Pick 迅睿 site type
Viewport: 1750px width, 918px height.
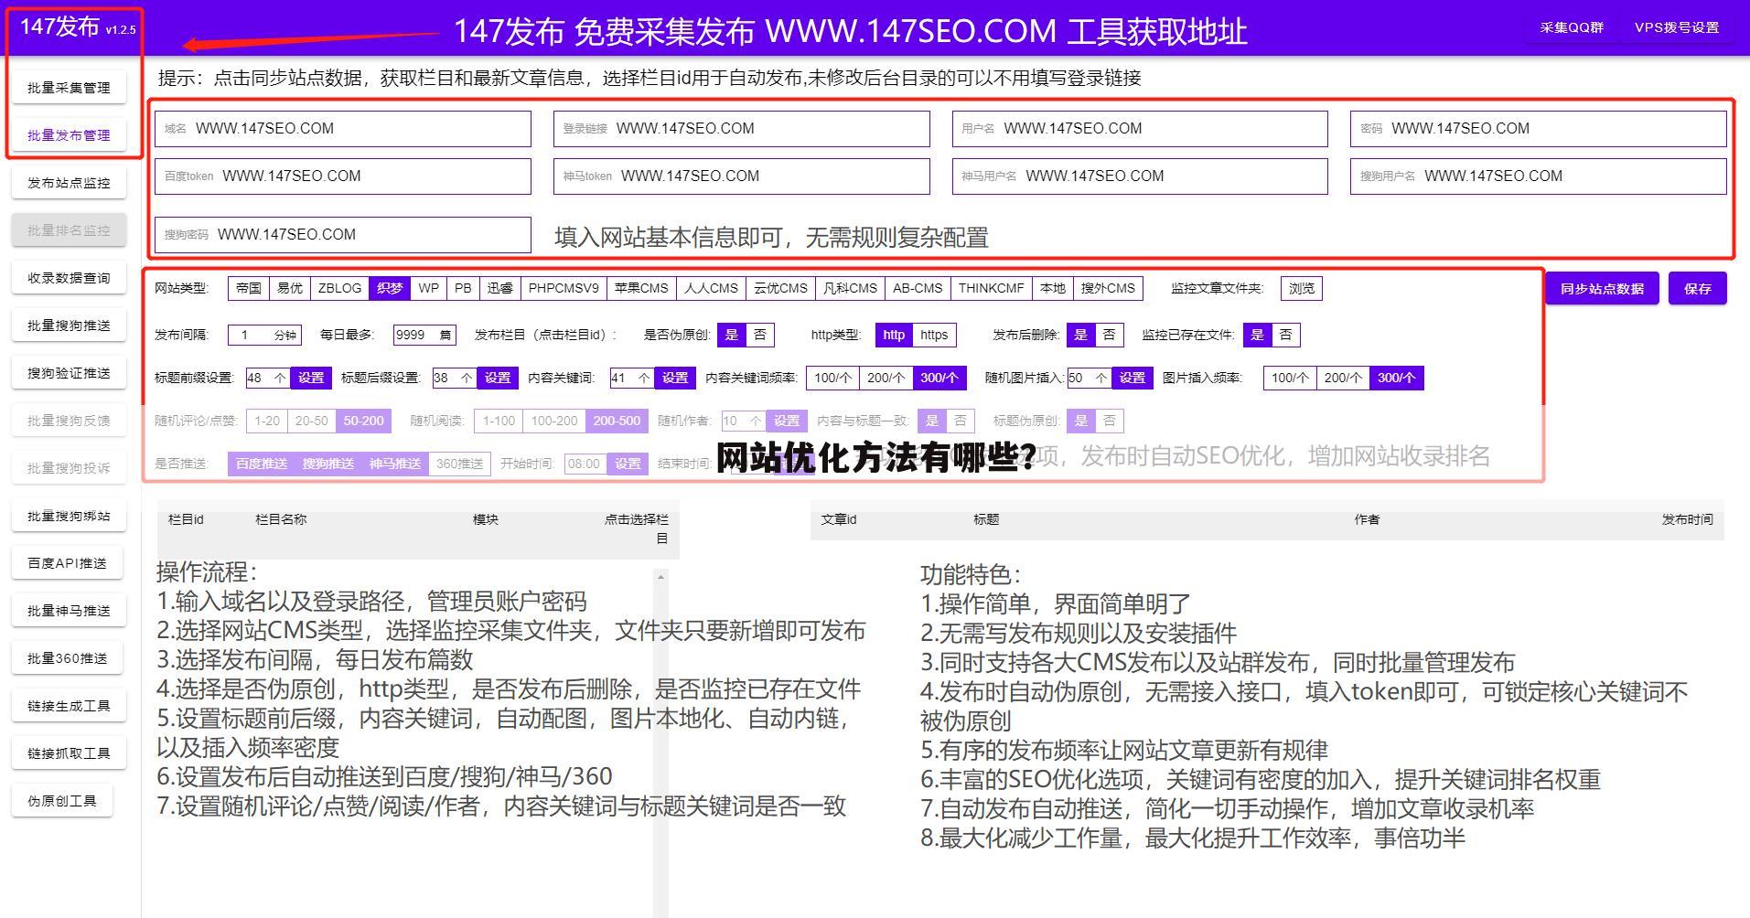[x=499, y=288]
